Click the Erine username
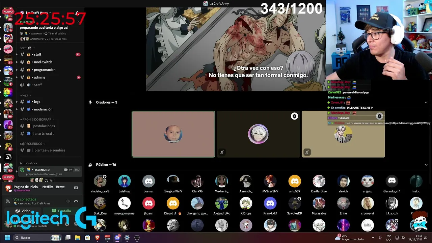Viewport: 432px width, 243px height. point(343,214)
